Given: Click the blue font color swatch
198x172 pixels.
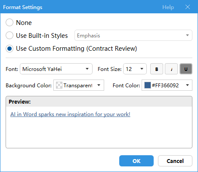Looking at the screenshot, I should coord(148,85).
